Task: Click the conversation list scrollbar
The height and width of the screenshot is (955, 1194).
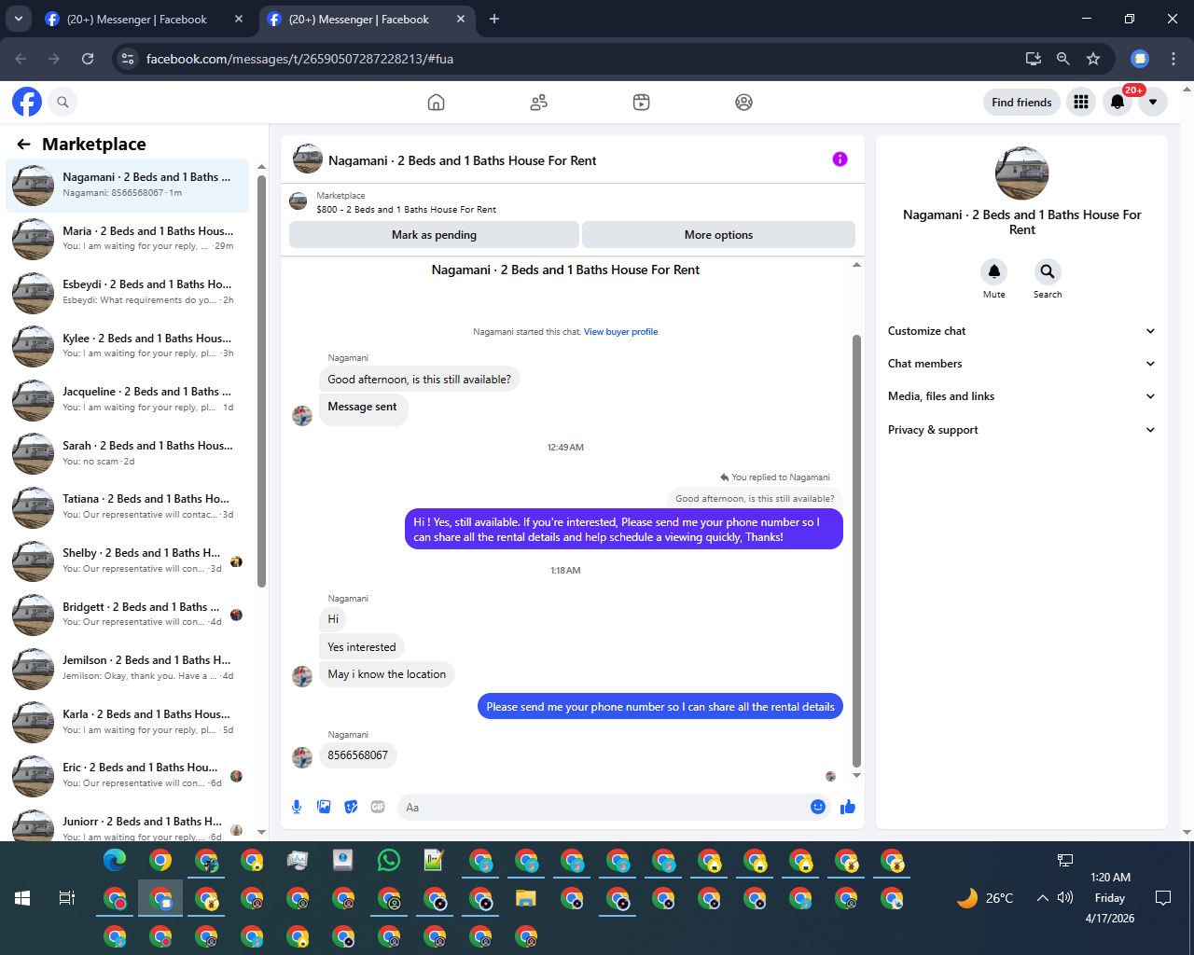Action: coord(262,382)
